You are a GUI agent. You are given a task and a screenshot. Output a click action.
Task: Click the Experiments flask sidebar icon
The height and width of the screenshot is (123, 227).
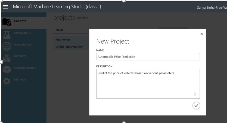click(7, 34)
